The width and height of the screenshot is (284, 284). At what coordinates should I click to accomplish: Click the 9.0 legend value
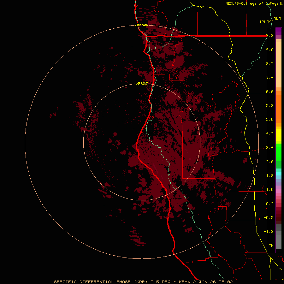[x=270, y=50]
